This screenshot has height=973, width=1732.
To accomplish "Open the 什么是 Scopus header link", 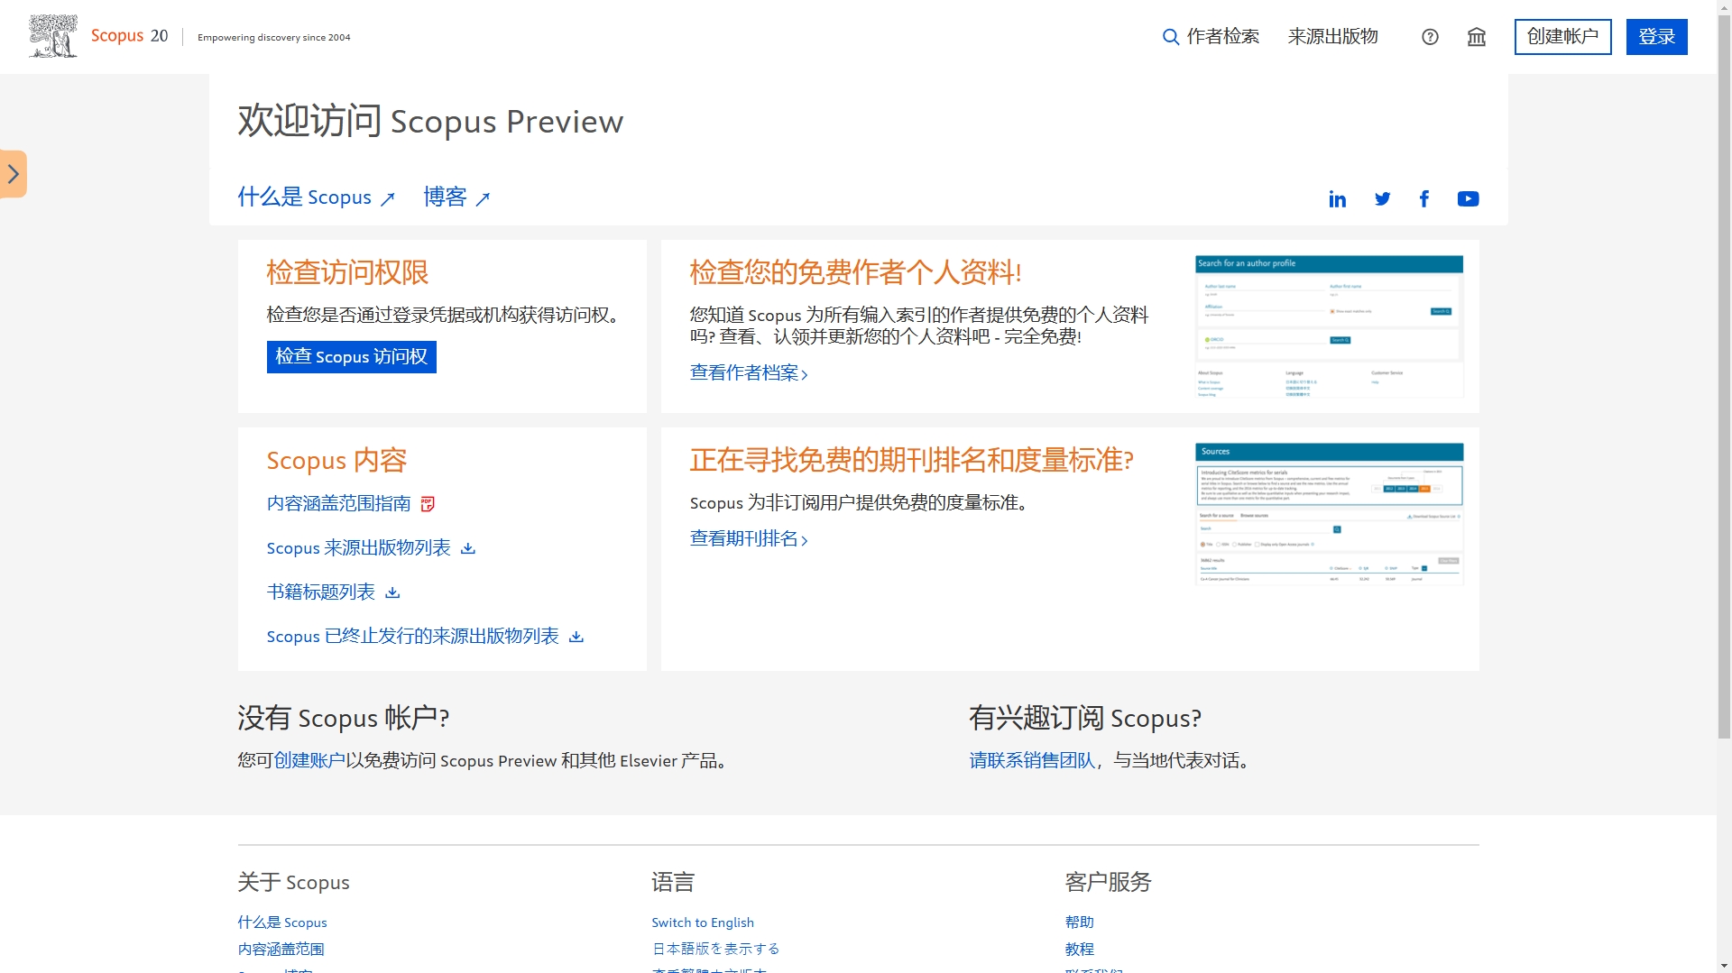I will 305,197.
